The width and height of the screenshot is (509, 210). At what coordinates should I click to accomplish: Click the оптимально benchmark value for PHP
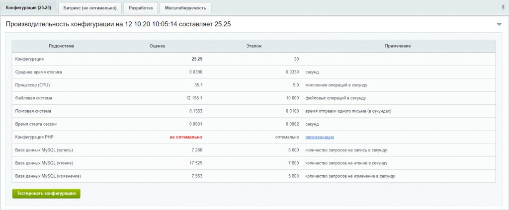tap(287, 137)
